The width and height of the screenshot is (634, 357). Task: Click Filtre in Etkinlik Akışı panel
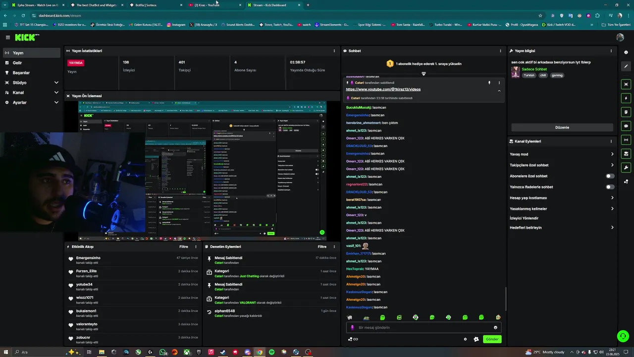184,246
